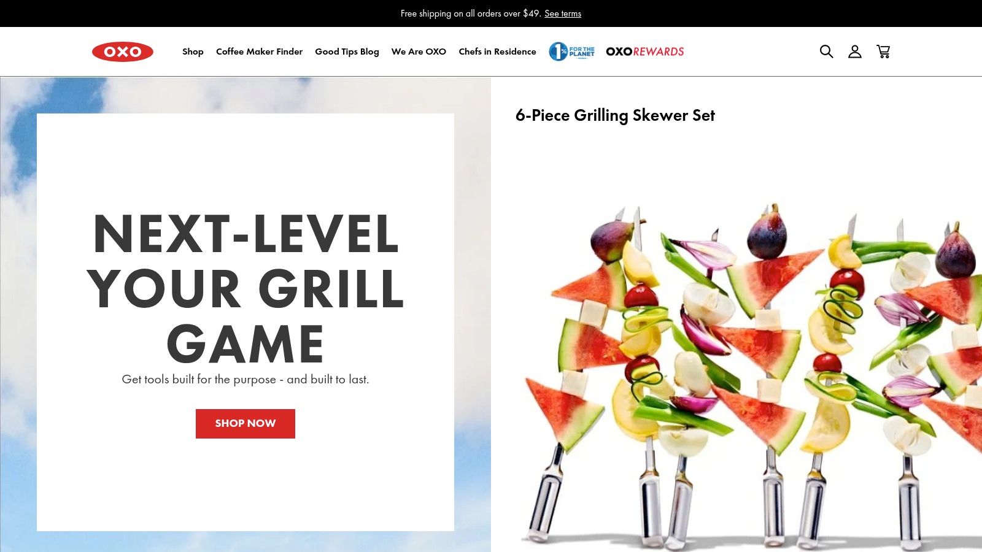The image size is (982, 552).
Task: Click the tools built for purpose tagline
Action: tap(245, 379)
